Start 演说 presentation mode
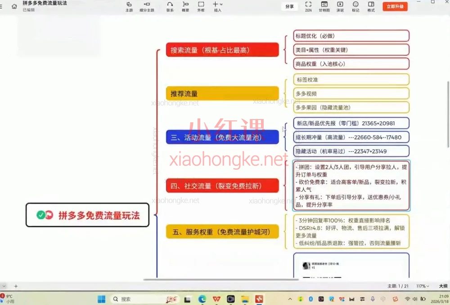This screenshot has width=450, height=305. tap(340, 7)
